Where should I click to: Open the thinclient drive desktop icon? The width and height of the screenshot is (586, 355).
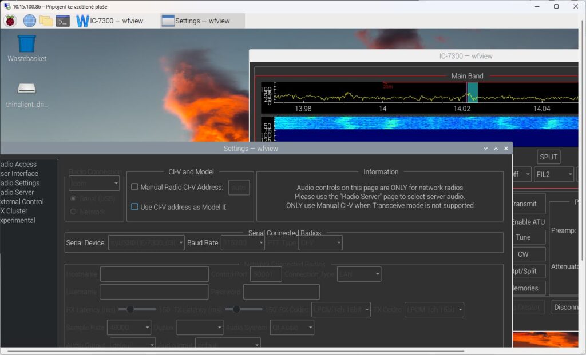pyautogui.click(x=26, y=89)
